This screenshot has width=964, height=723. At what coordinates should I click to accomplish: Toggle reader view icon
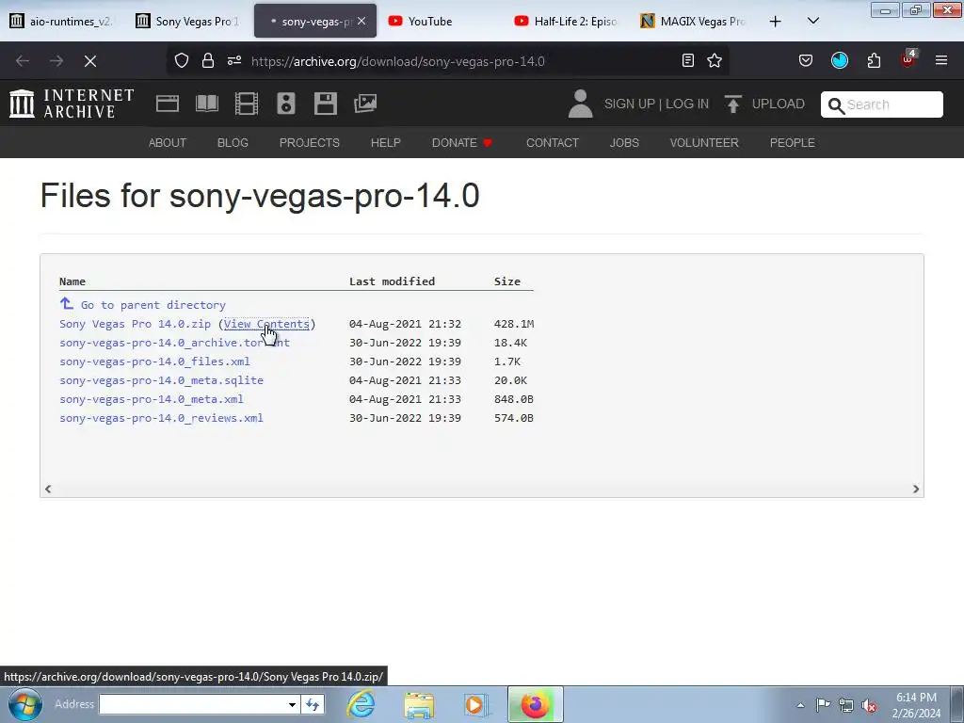coord(688,60)
